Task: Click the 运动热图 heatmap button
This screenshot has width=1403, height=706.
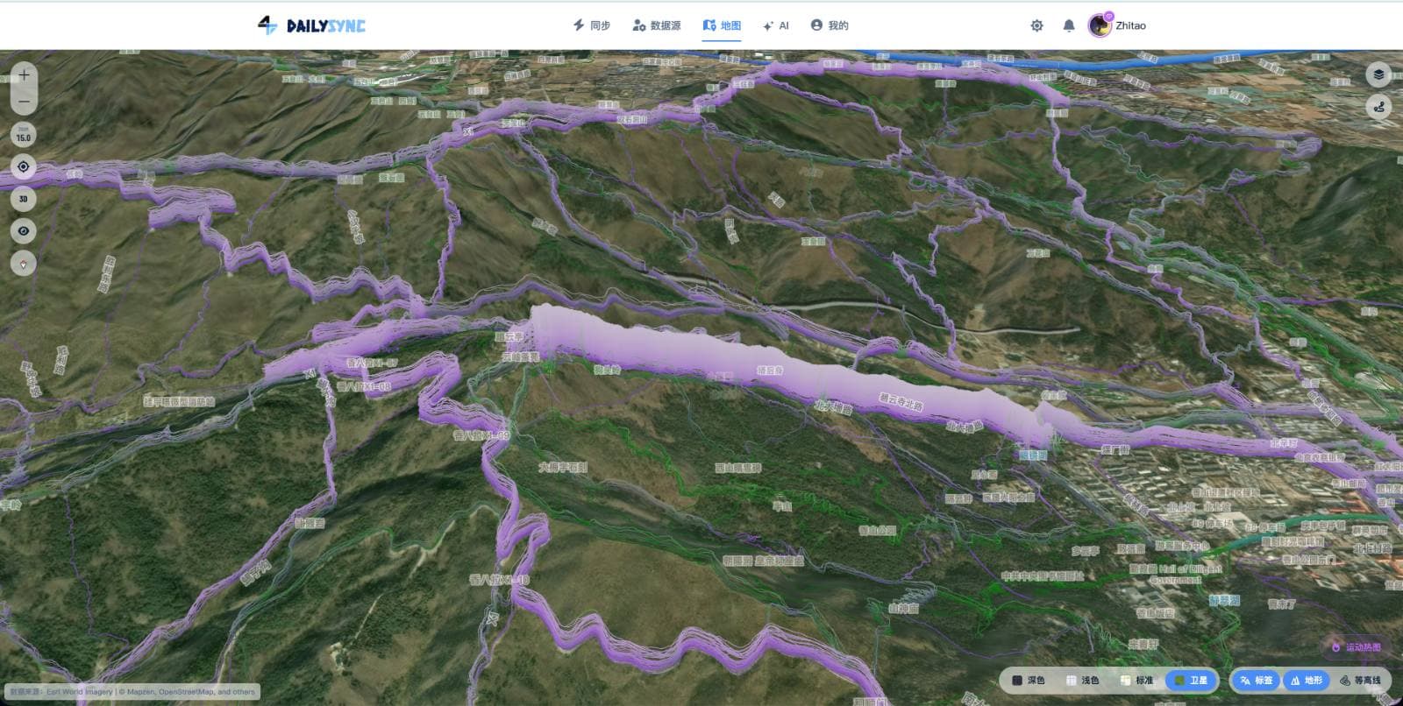Action: point(1356,647)
